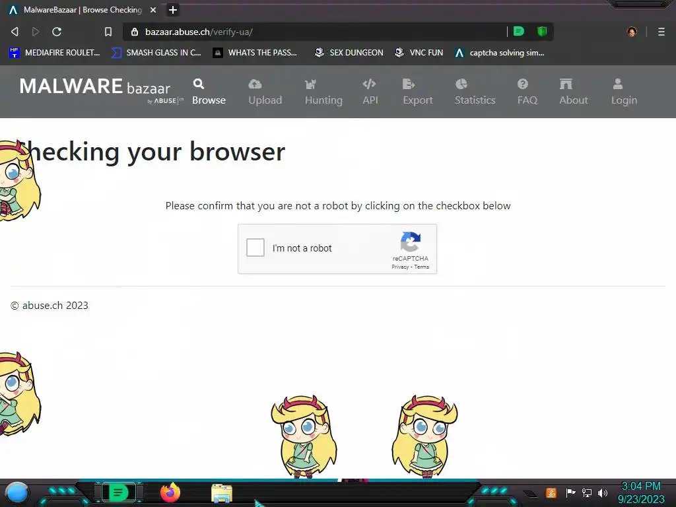676x507 pixels.
Task: Click the browser forward arrow
Action: [36, 32]
